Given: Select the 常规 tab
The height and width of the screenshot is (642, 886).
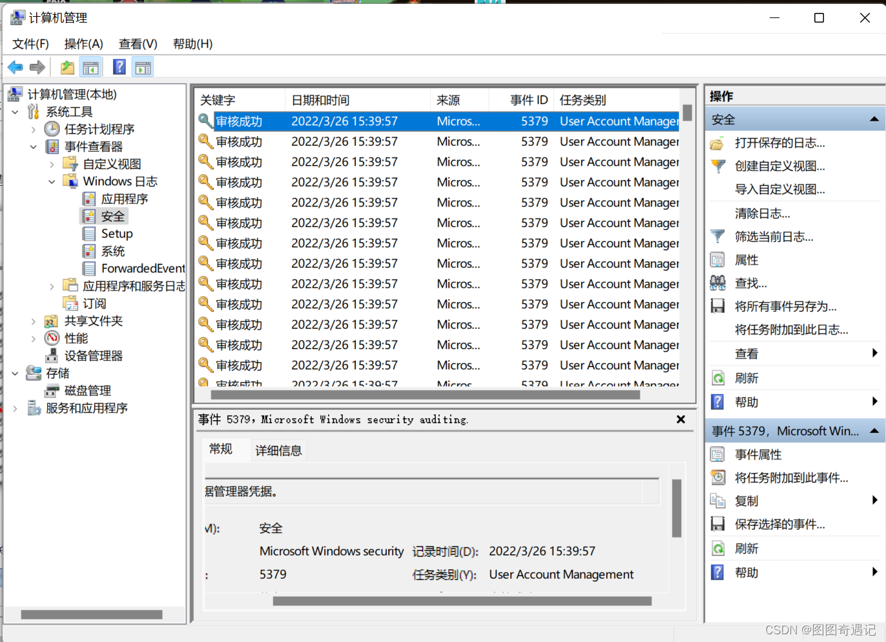Looking at the screenshot, I should 221,449.
